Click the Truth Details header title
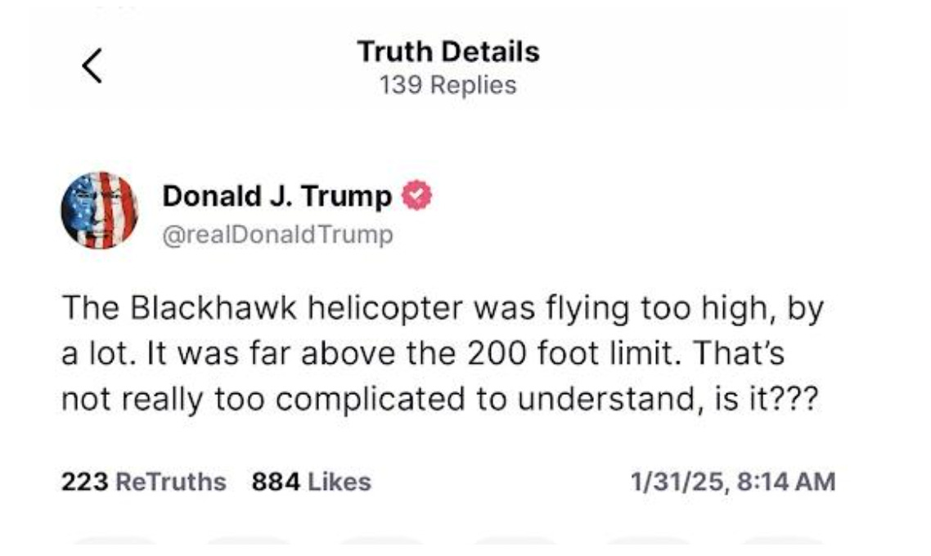 point(448,52)
